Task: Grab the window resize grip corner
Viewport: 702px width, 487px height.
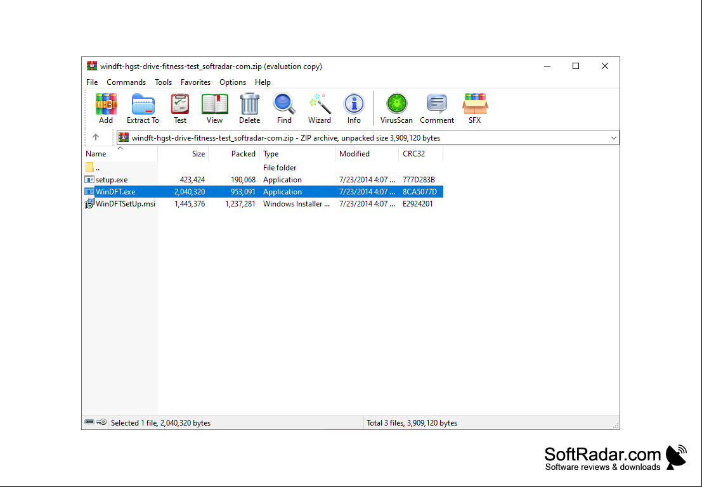Action: pos(616,426)
